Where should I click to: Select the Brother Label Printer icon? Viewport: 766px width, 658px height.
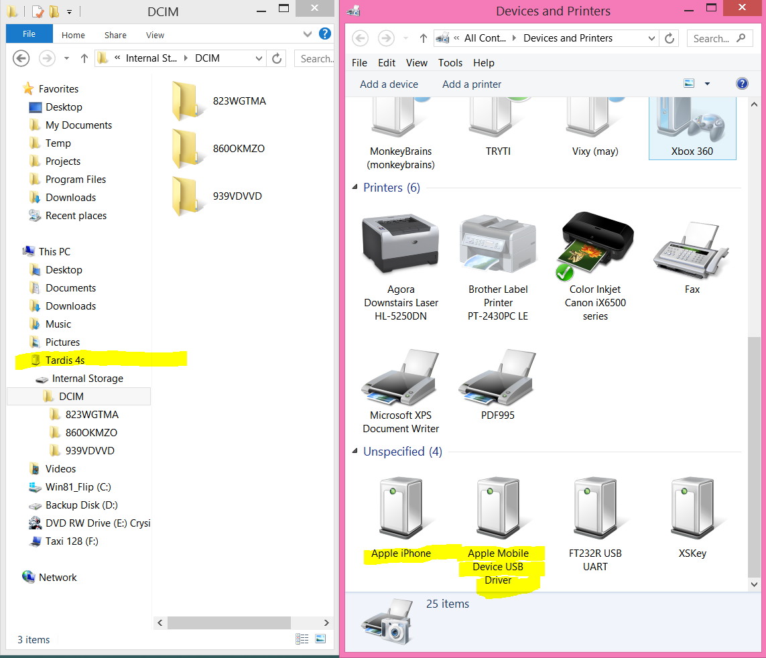[x=498, y=243]
